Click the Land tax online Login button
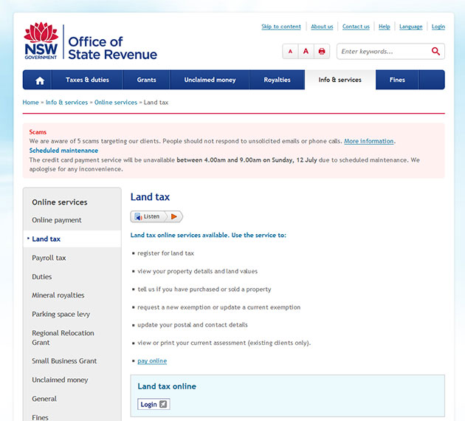 click(154, 404)
